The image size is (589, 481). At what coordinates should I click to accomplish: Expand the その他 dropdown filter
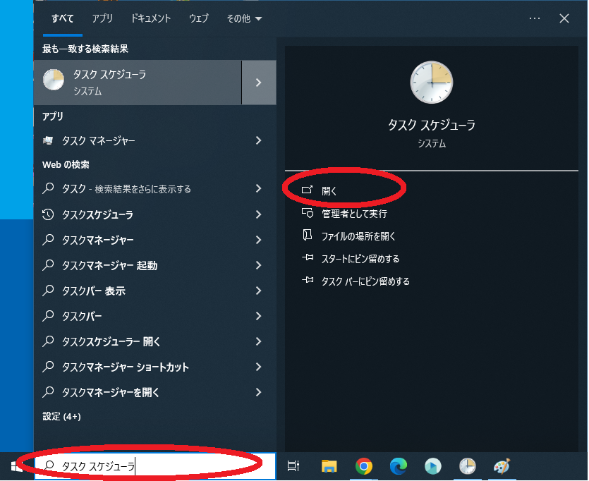tap(244, 19)
